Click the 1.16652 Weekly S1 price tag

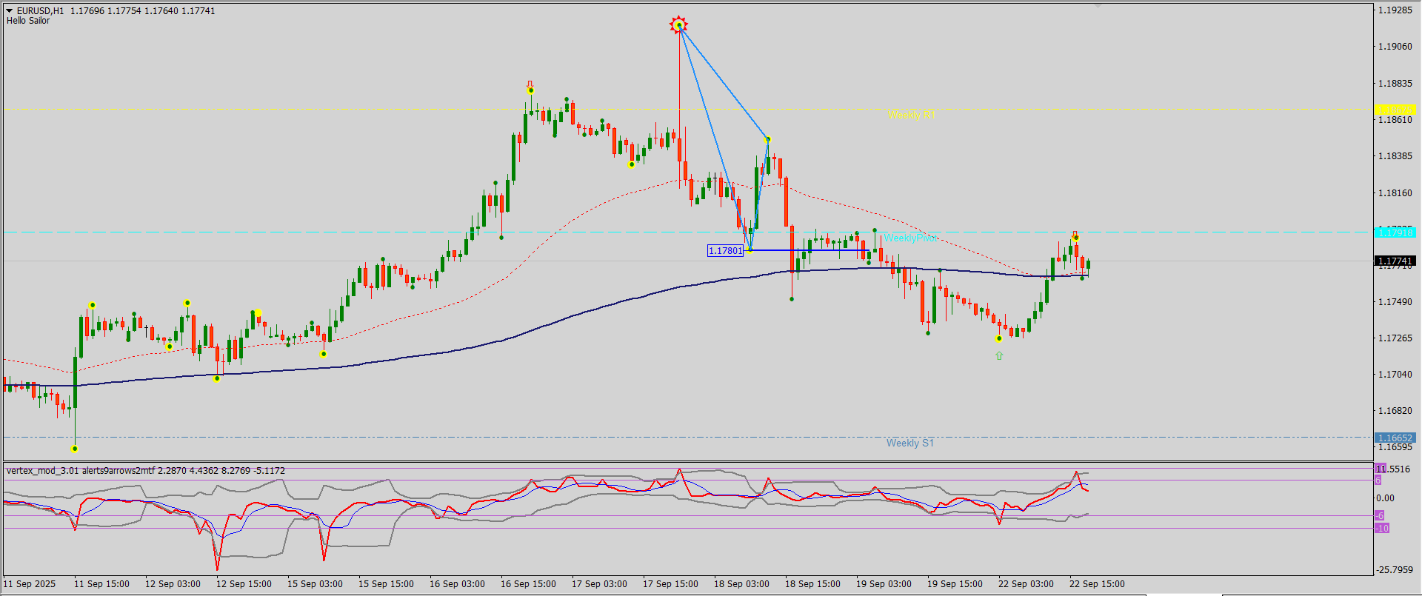click(1395, 438)
